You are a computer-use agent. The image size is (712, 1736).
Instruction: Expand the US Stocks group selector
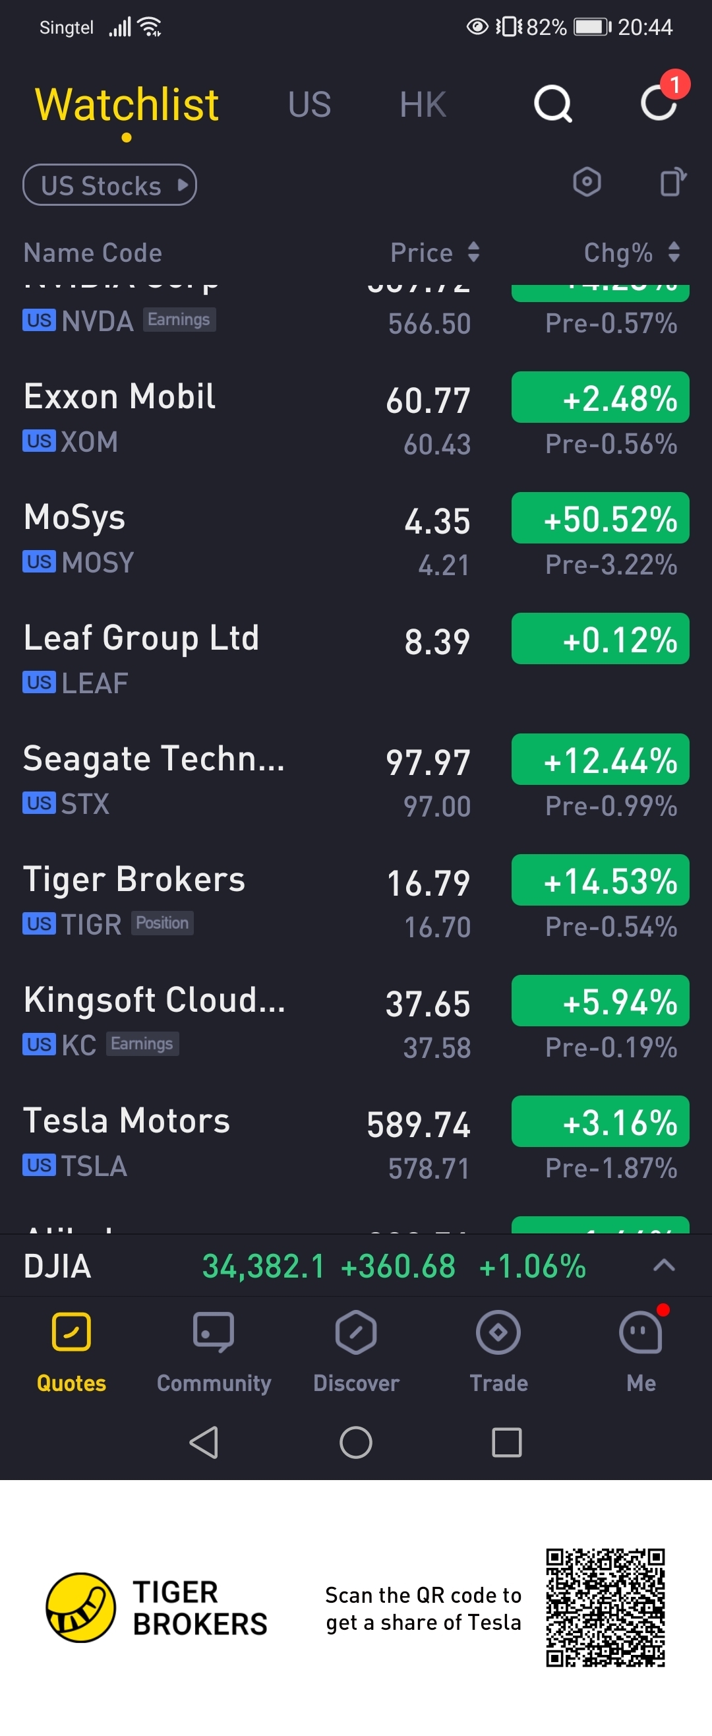tap(110, 185)
